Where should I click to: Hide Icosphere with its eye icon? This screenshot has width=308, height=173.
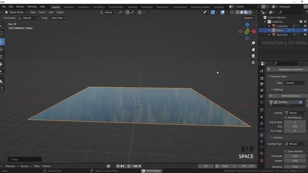305,26
